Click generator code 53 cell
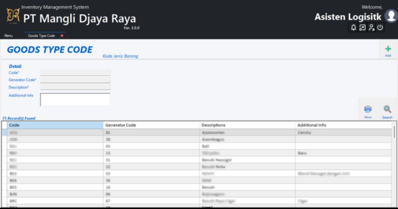This screenshot has width=398, height=209. pos(151,173)
